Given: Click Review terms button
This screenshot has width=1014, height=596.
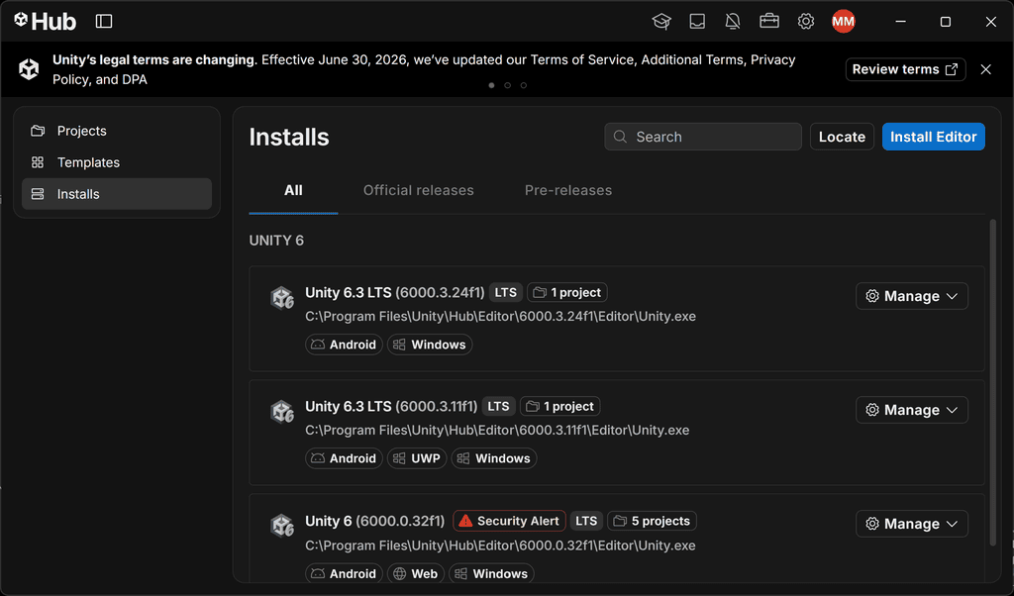Looking at the screenshot, I should (x=905, y=69).
